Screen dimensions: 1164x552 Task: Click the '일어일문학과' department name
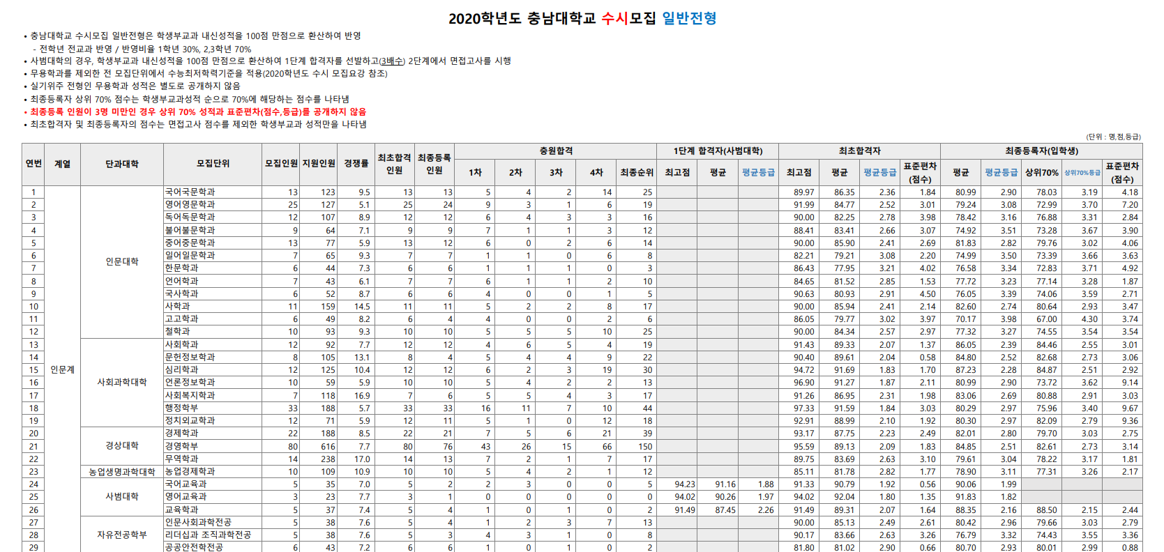pos(190,255)
